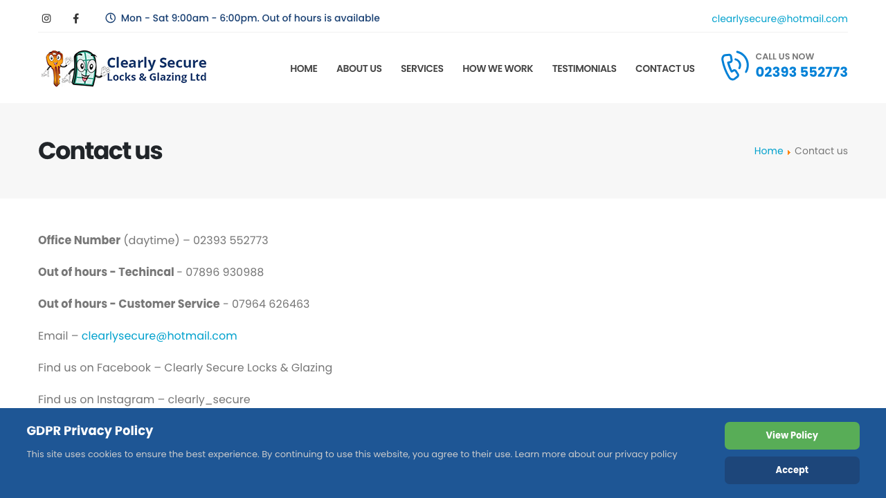This screenshot has height=498, width=886.
Task: Accept the cookie policy
Action: pos(792,468)
